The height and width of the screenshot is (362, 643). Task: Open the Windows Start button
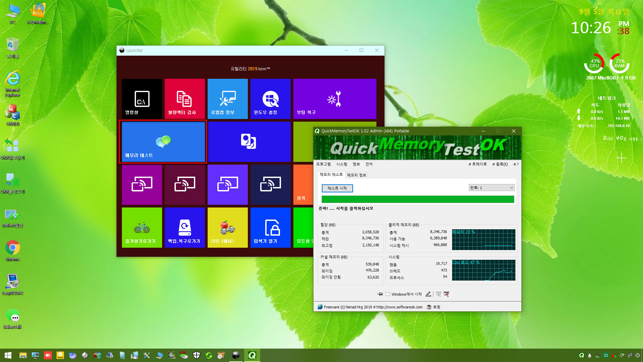coord(8,355)
